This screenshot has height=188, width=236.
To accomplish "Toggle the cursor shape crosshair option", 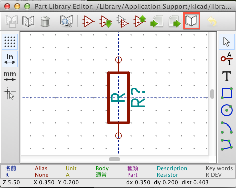I will click(x=10, y=93).
